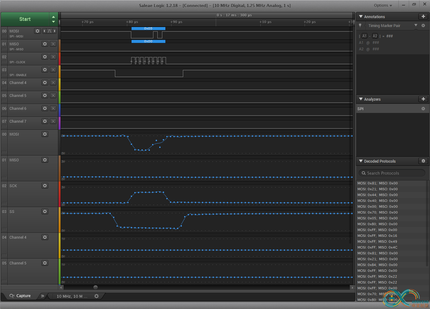Remove digital Channel 7 with X
The width and height of the screenshot is (430, 309).
53,121
